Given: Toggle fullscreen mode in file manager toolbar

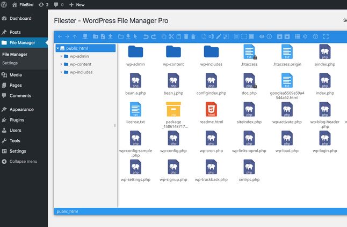Looking at the screenshot, I should [x=326, y=36].
